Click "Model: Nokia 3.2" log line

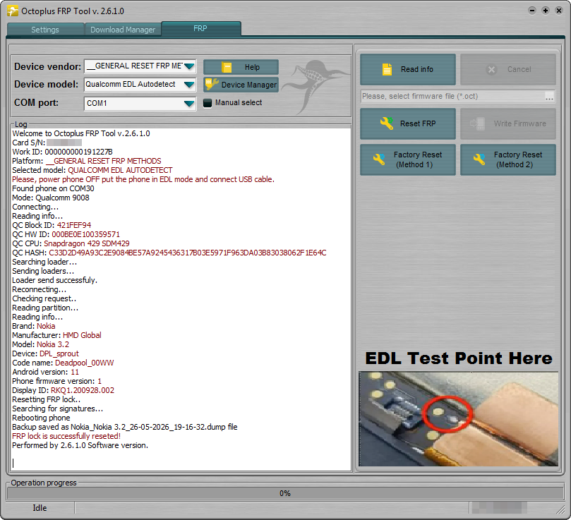point(40,344)
